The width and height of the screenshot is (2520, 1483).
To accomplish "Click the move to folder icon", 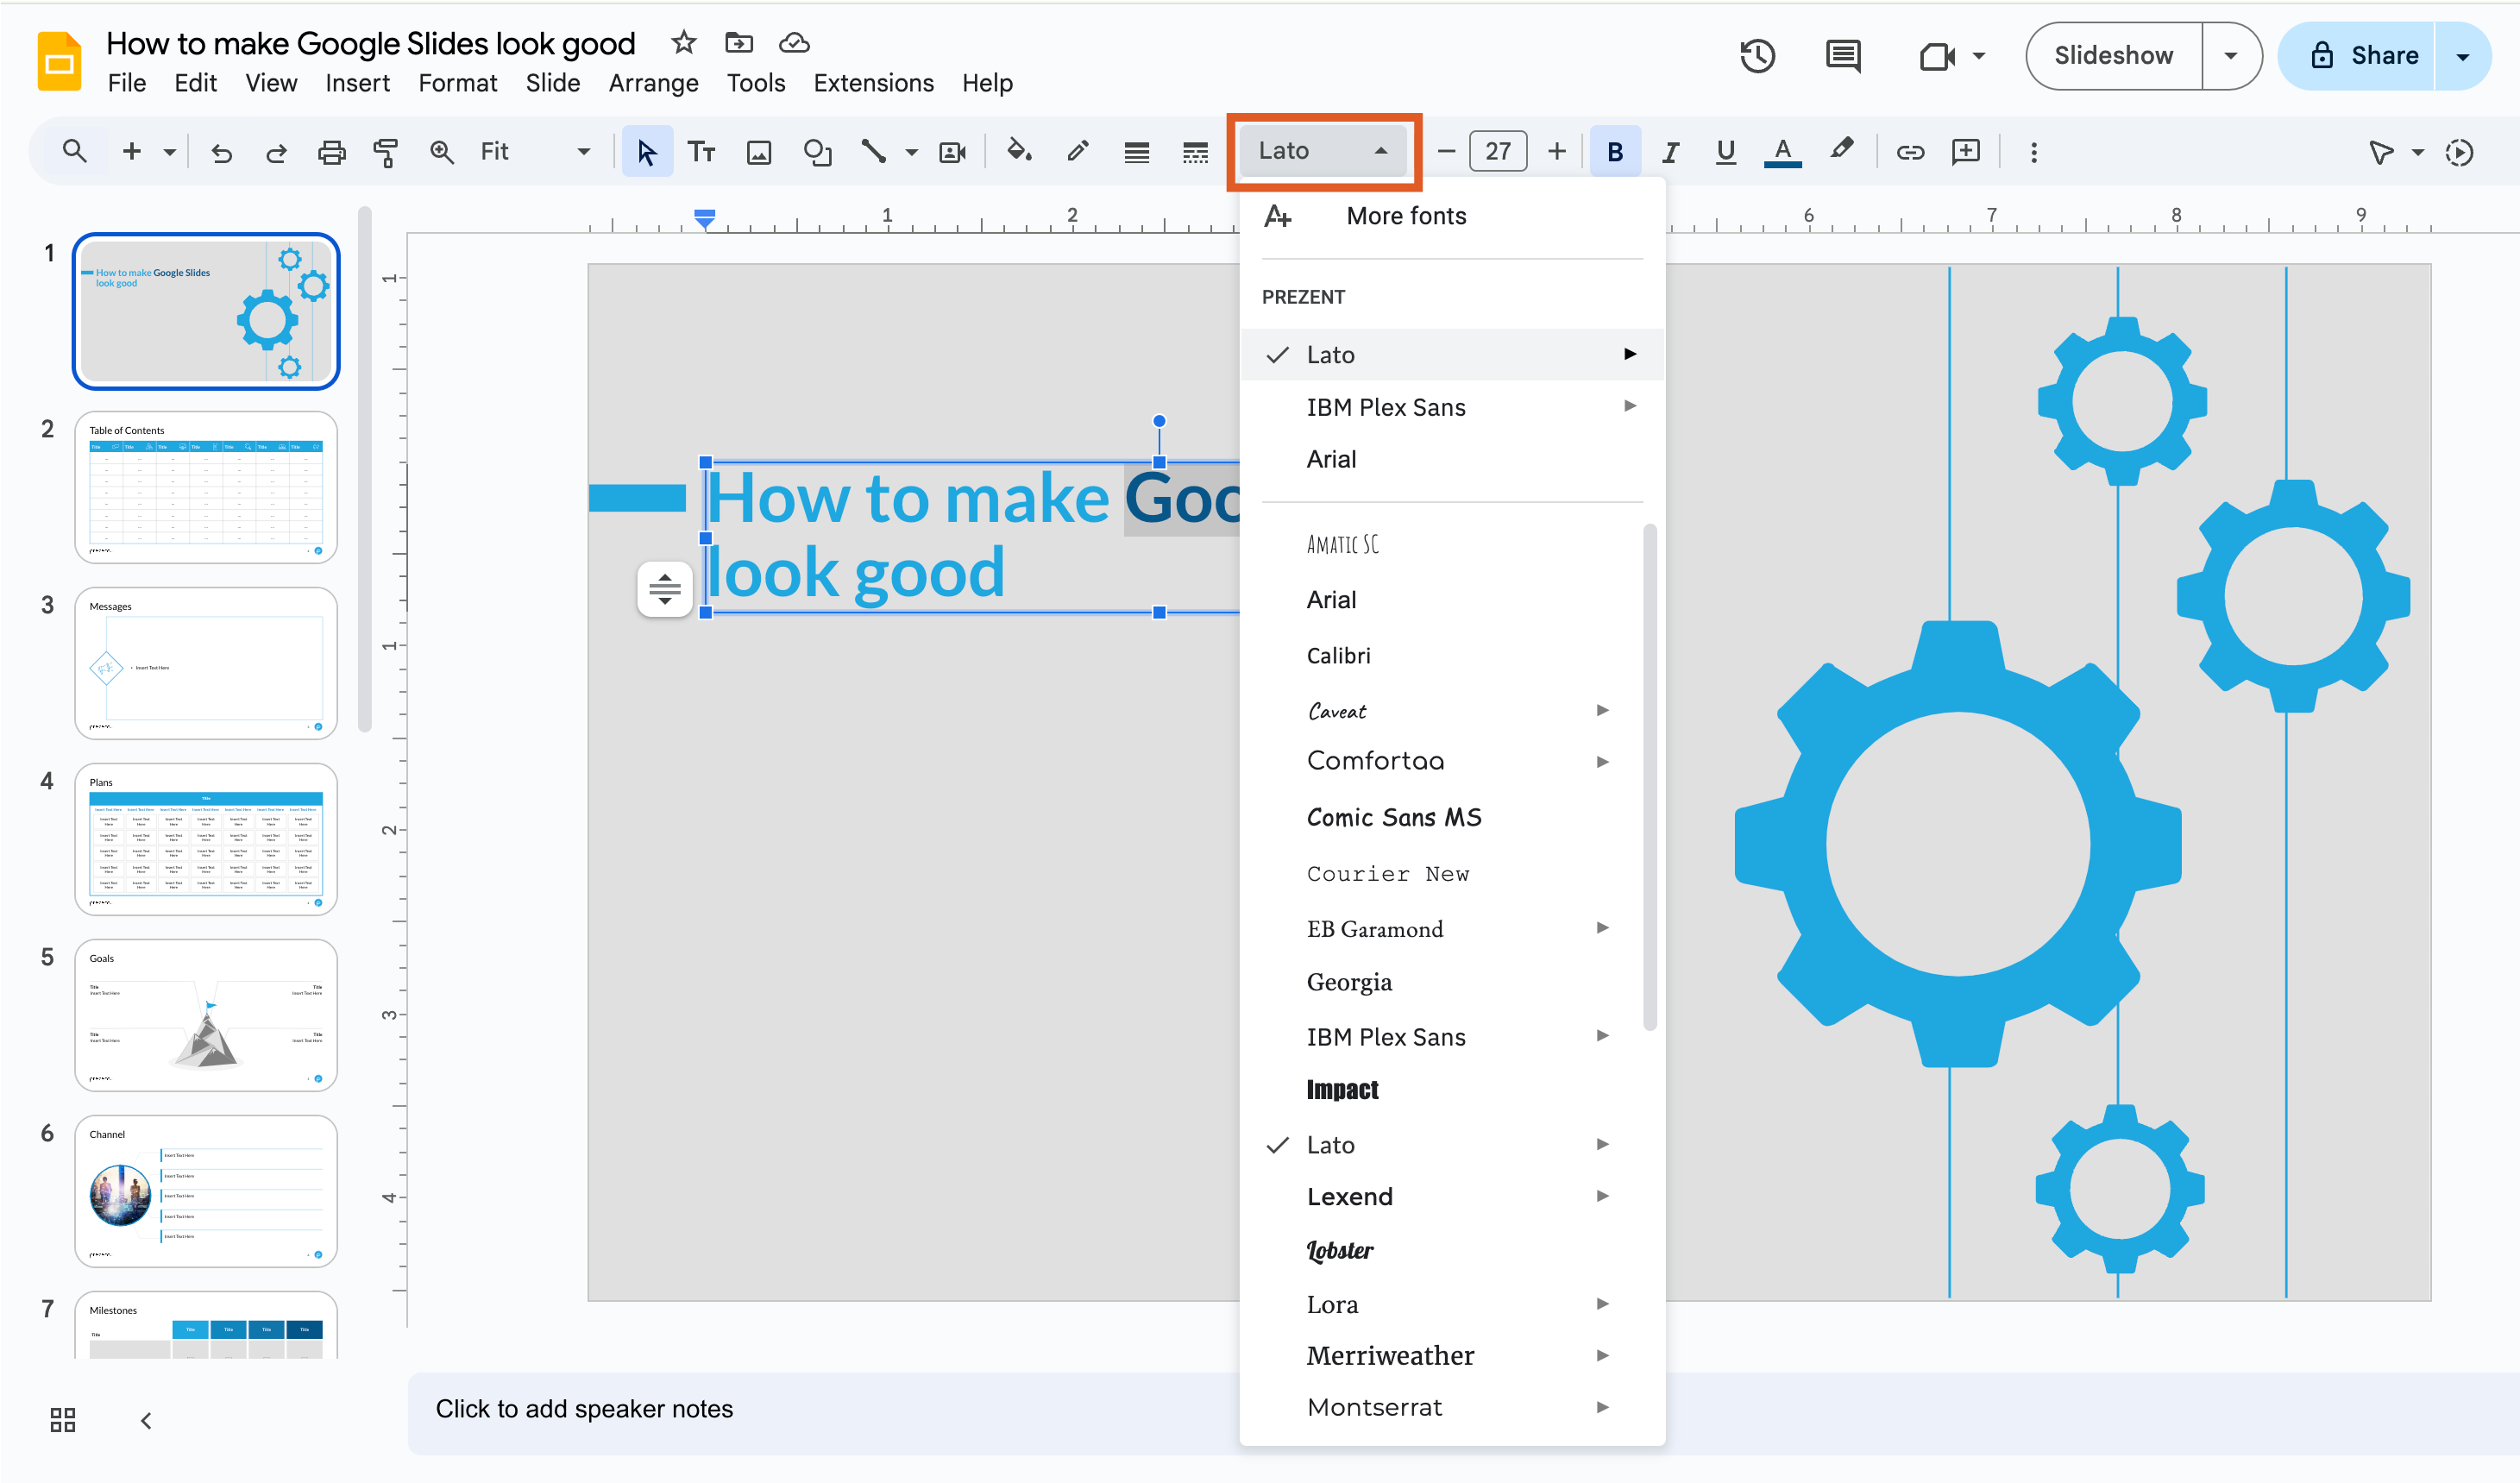I will 739,42.
